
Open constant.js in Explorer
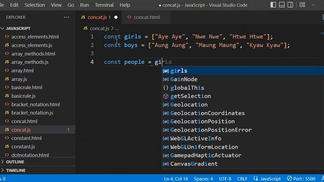[23, 147]
